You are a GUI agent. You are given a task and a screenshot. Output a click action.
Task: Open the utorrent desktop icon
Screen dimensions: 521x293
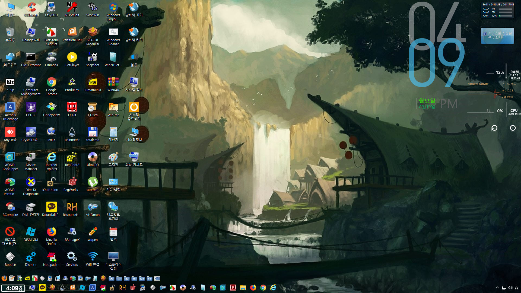(93, 184)
